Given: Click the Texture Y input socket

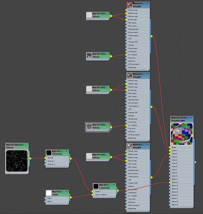Looking at the screenshot, I should click(45, 161).
